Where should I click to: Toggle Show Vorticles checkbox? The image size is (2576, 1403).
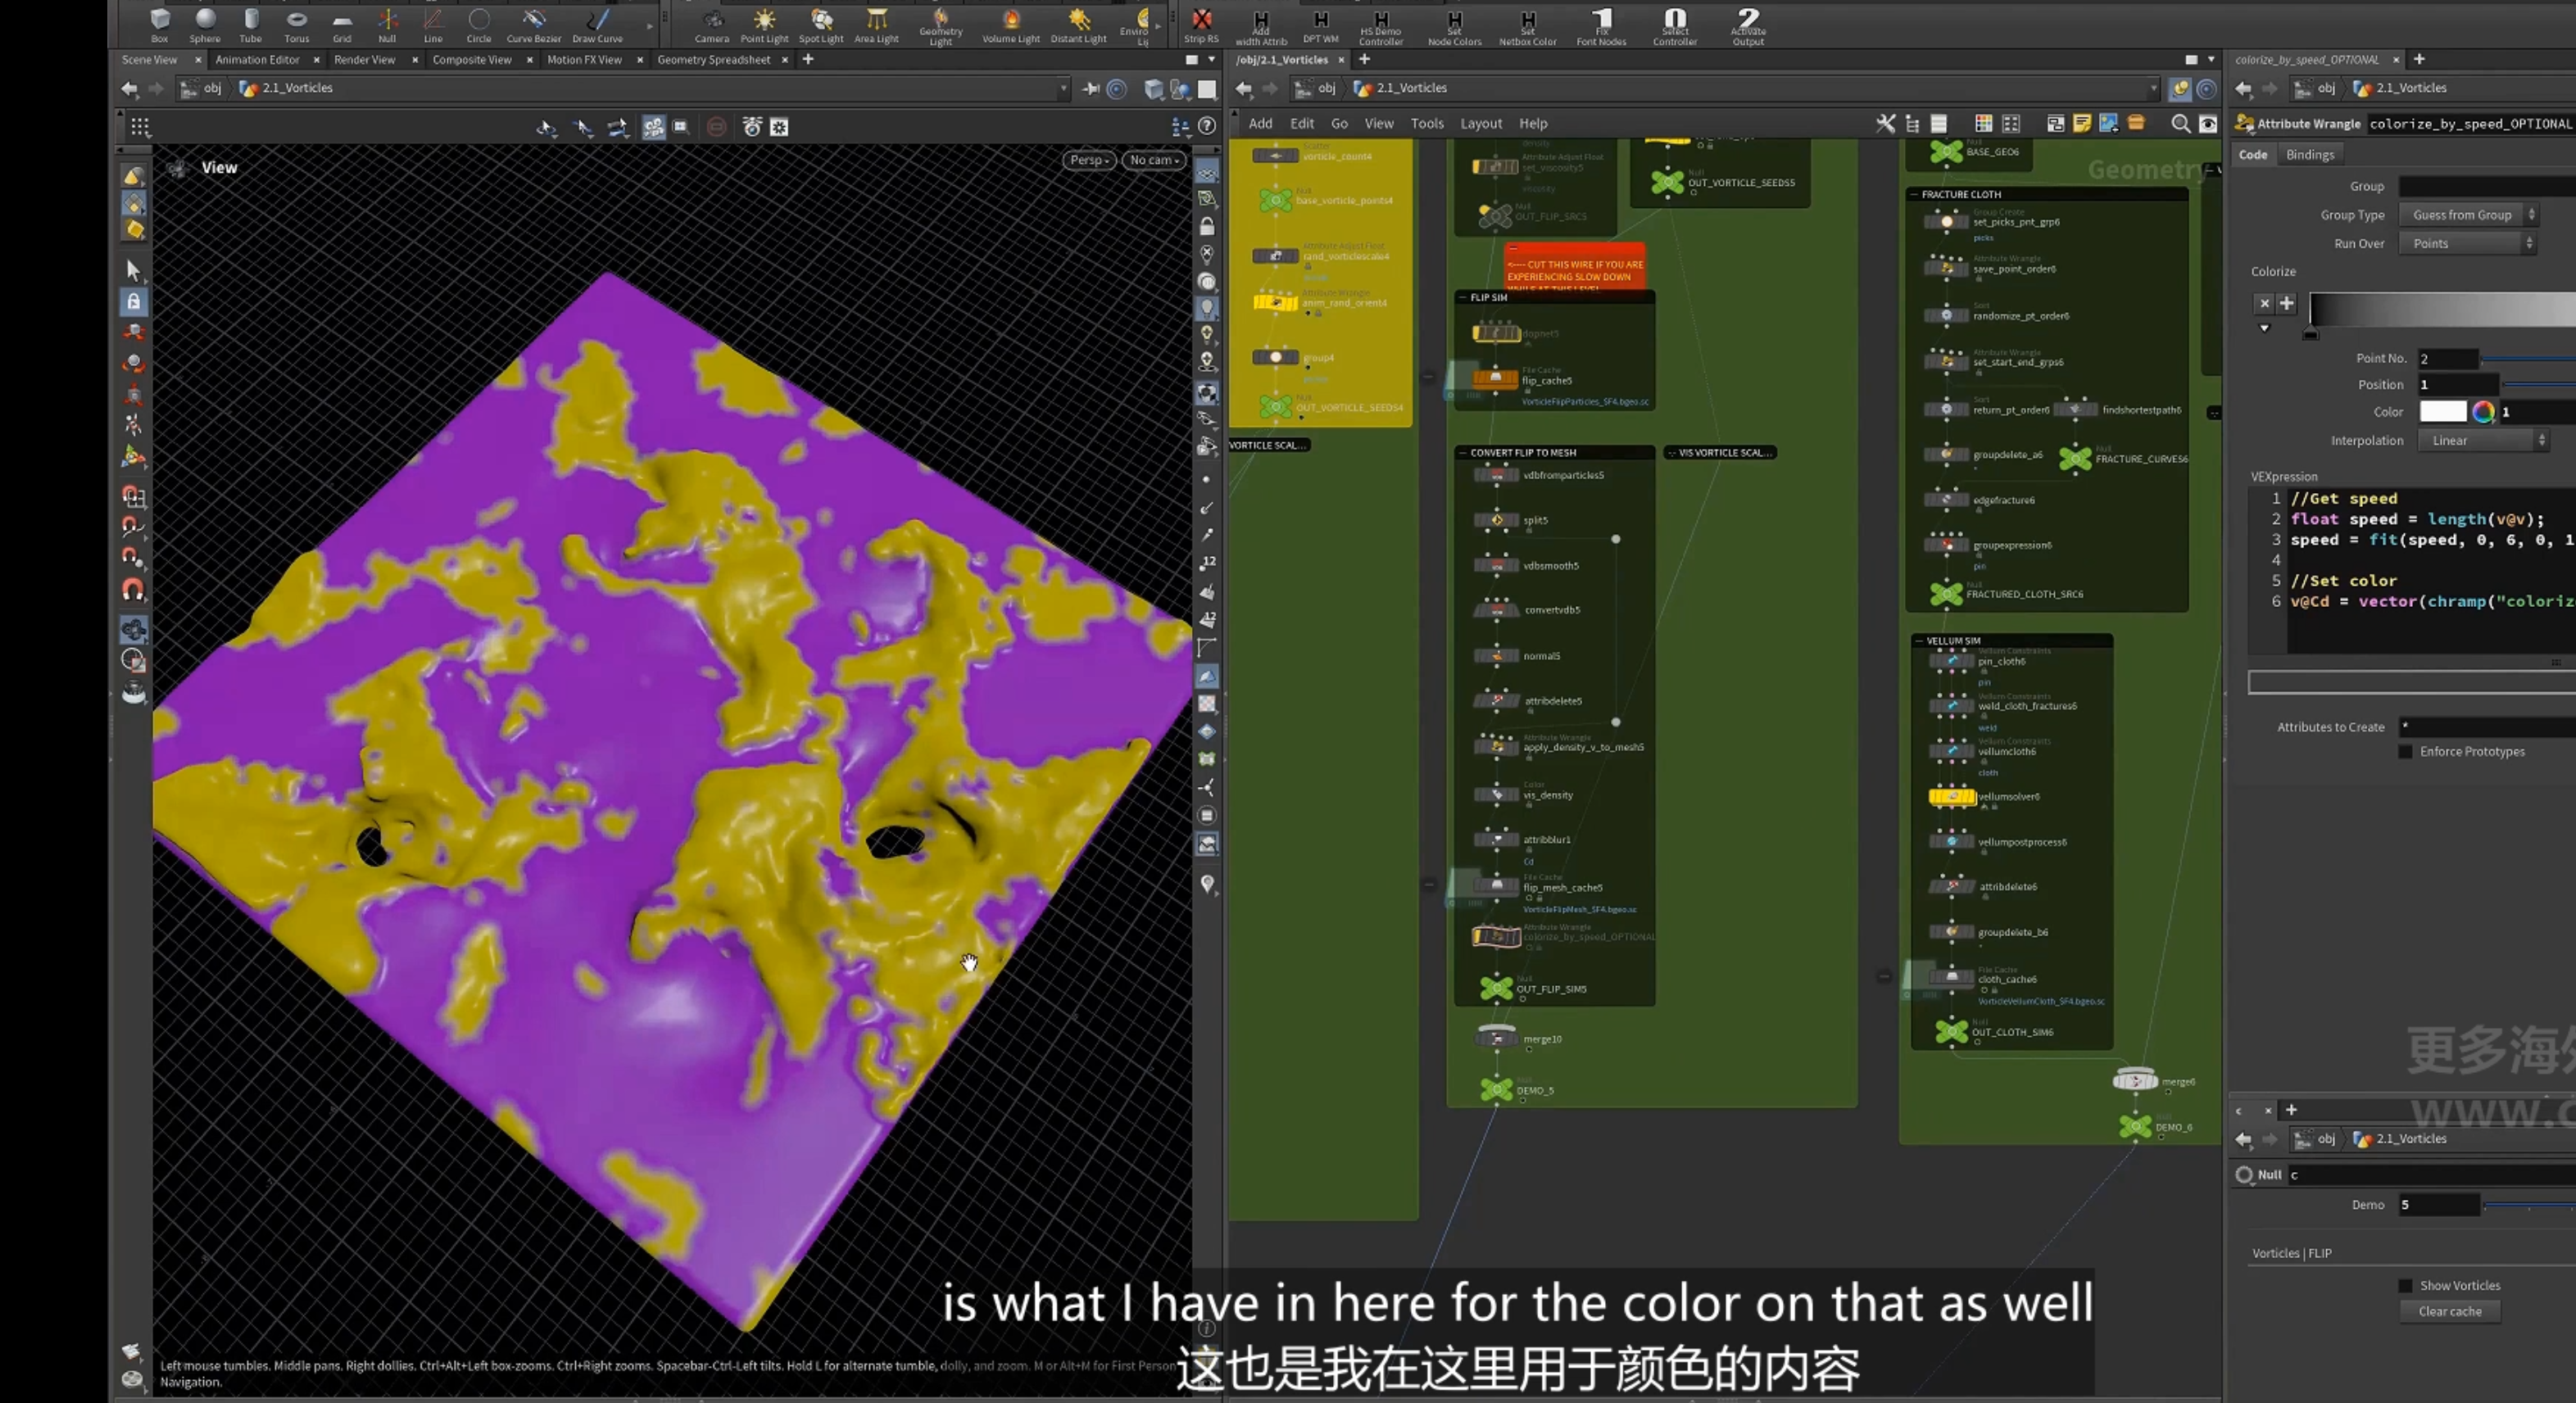(x=2405, y=1285)
